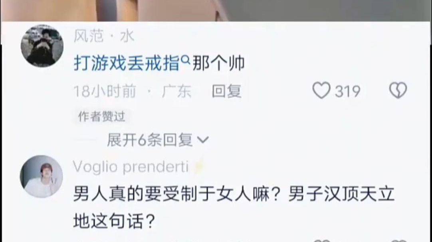Open username 风范·水 profile

click(x=104, y=36)
